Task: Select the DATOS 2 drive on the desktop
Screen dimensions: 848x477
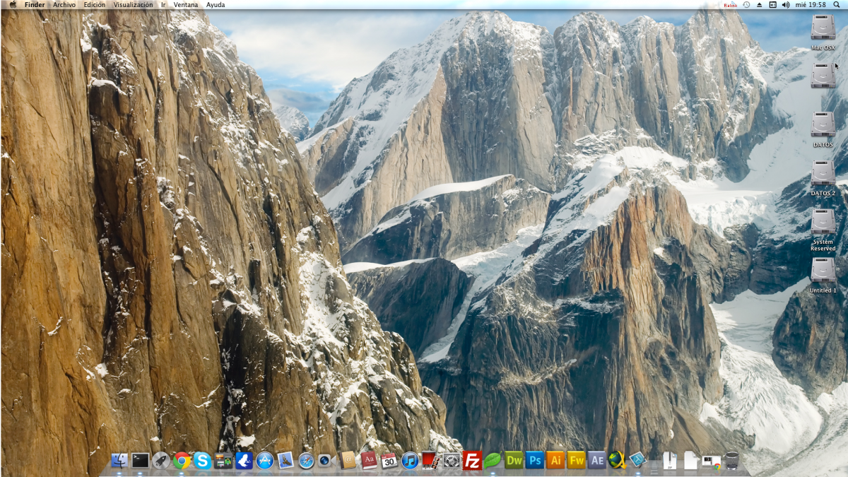Action: (x=823, y=174)
